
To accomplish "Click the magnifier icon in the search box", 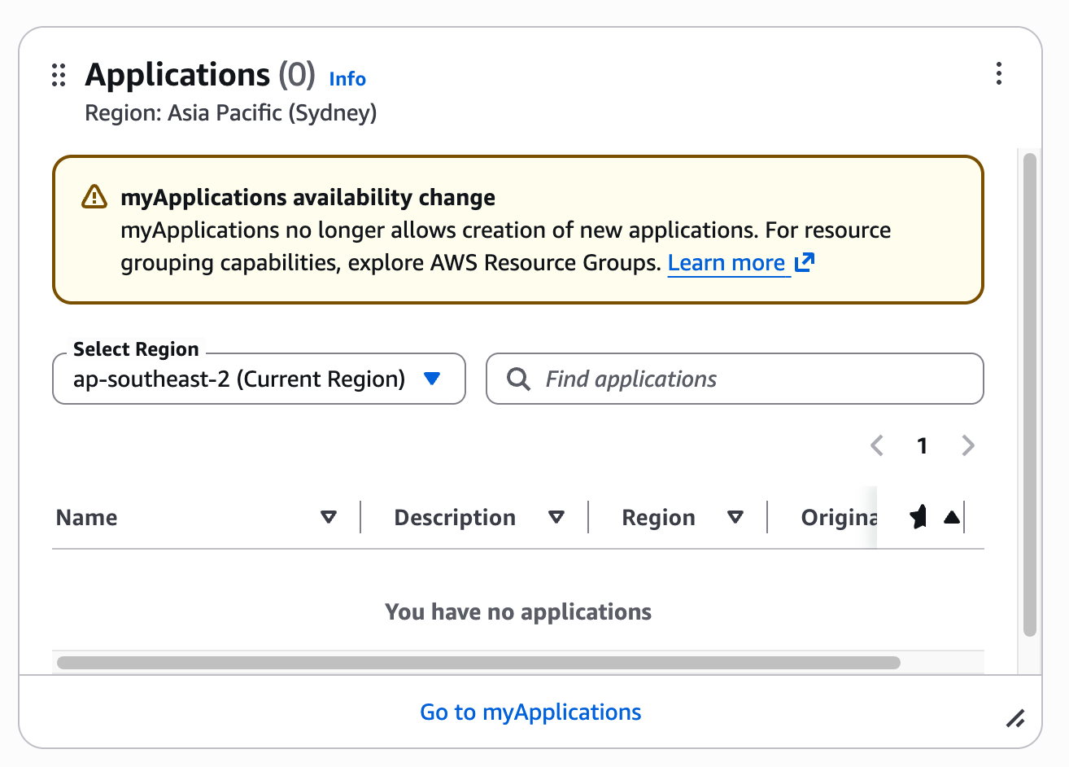I will pos(518,379).
